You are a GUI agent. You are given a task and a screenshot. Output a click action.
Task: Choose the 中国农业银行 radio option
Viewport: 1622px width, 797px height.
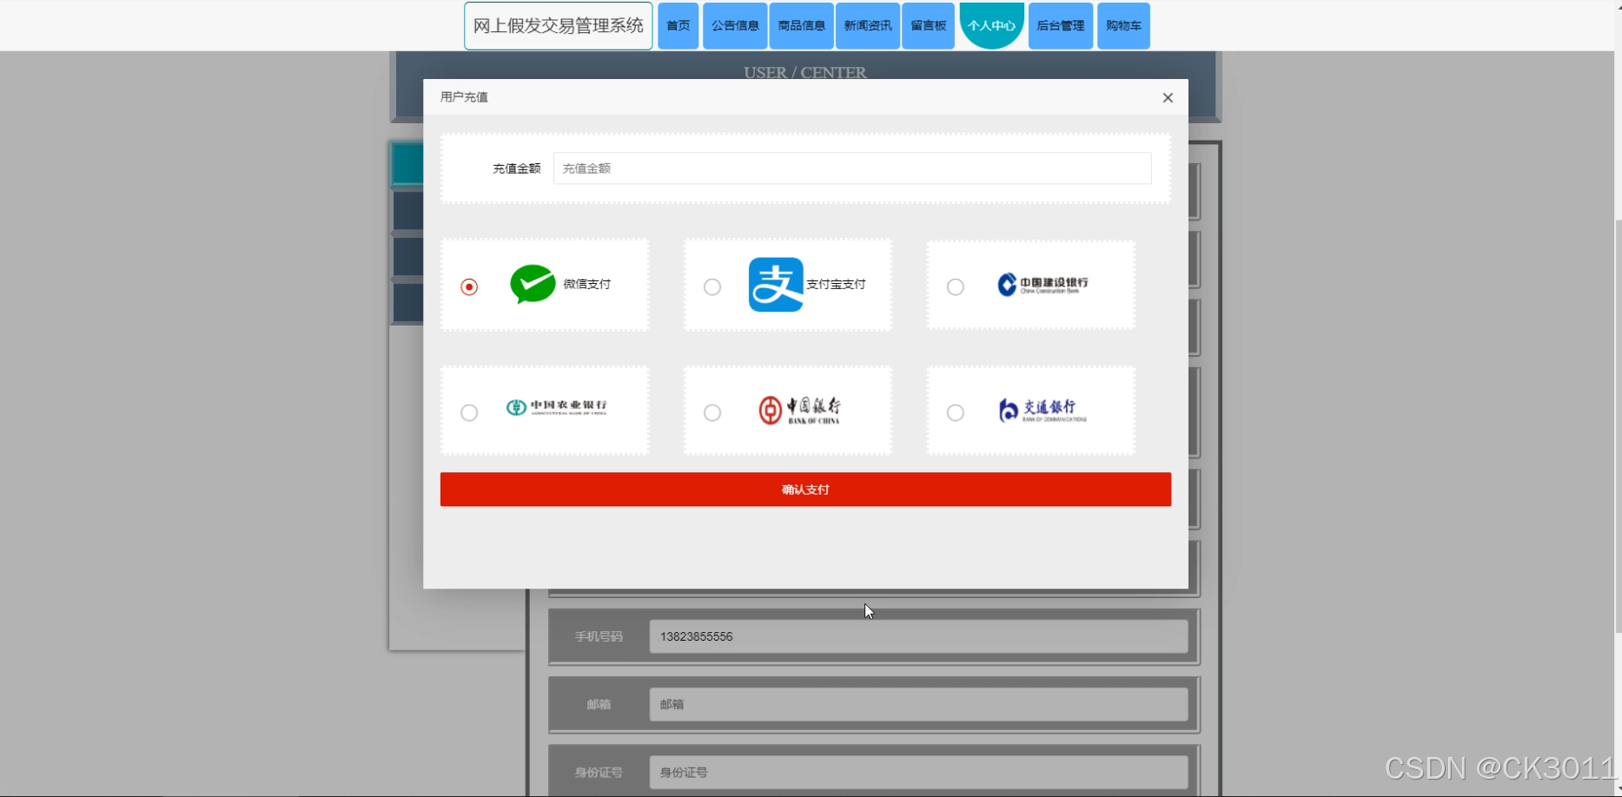(469, 412)
